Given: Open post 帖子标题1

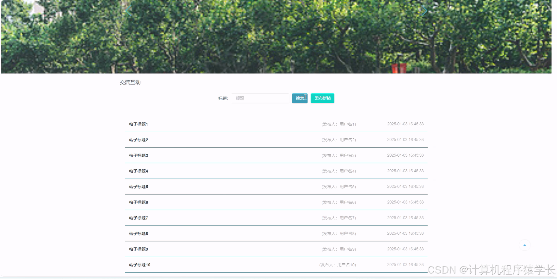Looking at the screenshot, I should [138, 124].
